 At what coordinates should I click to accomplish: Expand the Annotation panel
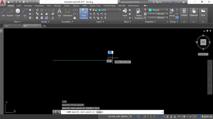point(67,21)
